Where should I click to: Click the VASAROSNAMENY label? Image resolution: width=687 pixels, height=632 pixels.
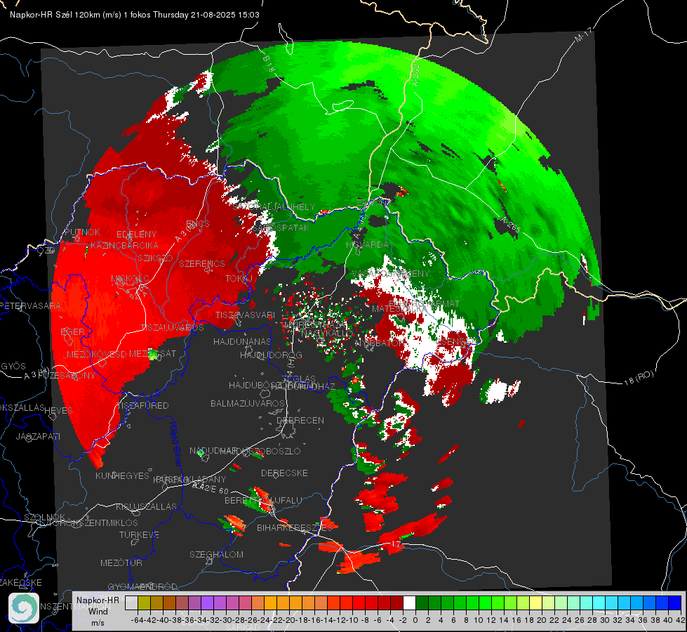(391, 274)
